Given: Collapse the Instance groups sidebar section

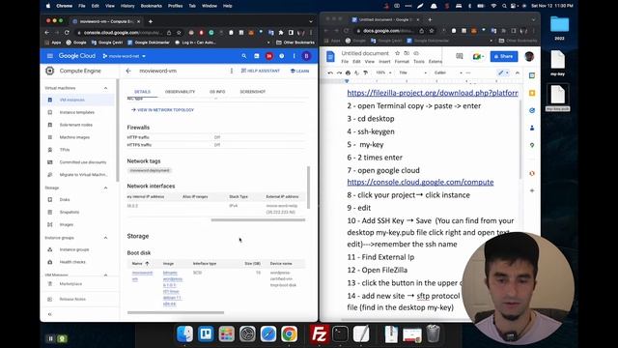Looking at the screenshot, I should click(x=105, y=238).
